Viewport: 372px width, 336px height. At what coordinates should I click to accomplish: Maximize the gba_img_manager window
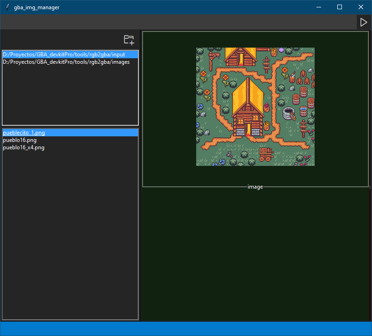[x=340, y=7]
